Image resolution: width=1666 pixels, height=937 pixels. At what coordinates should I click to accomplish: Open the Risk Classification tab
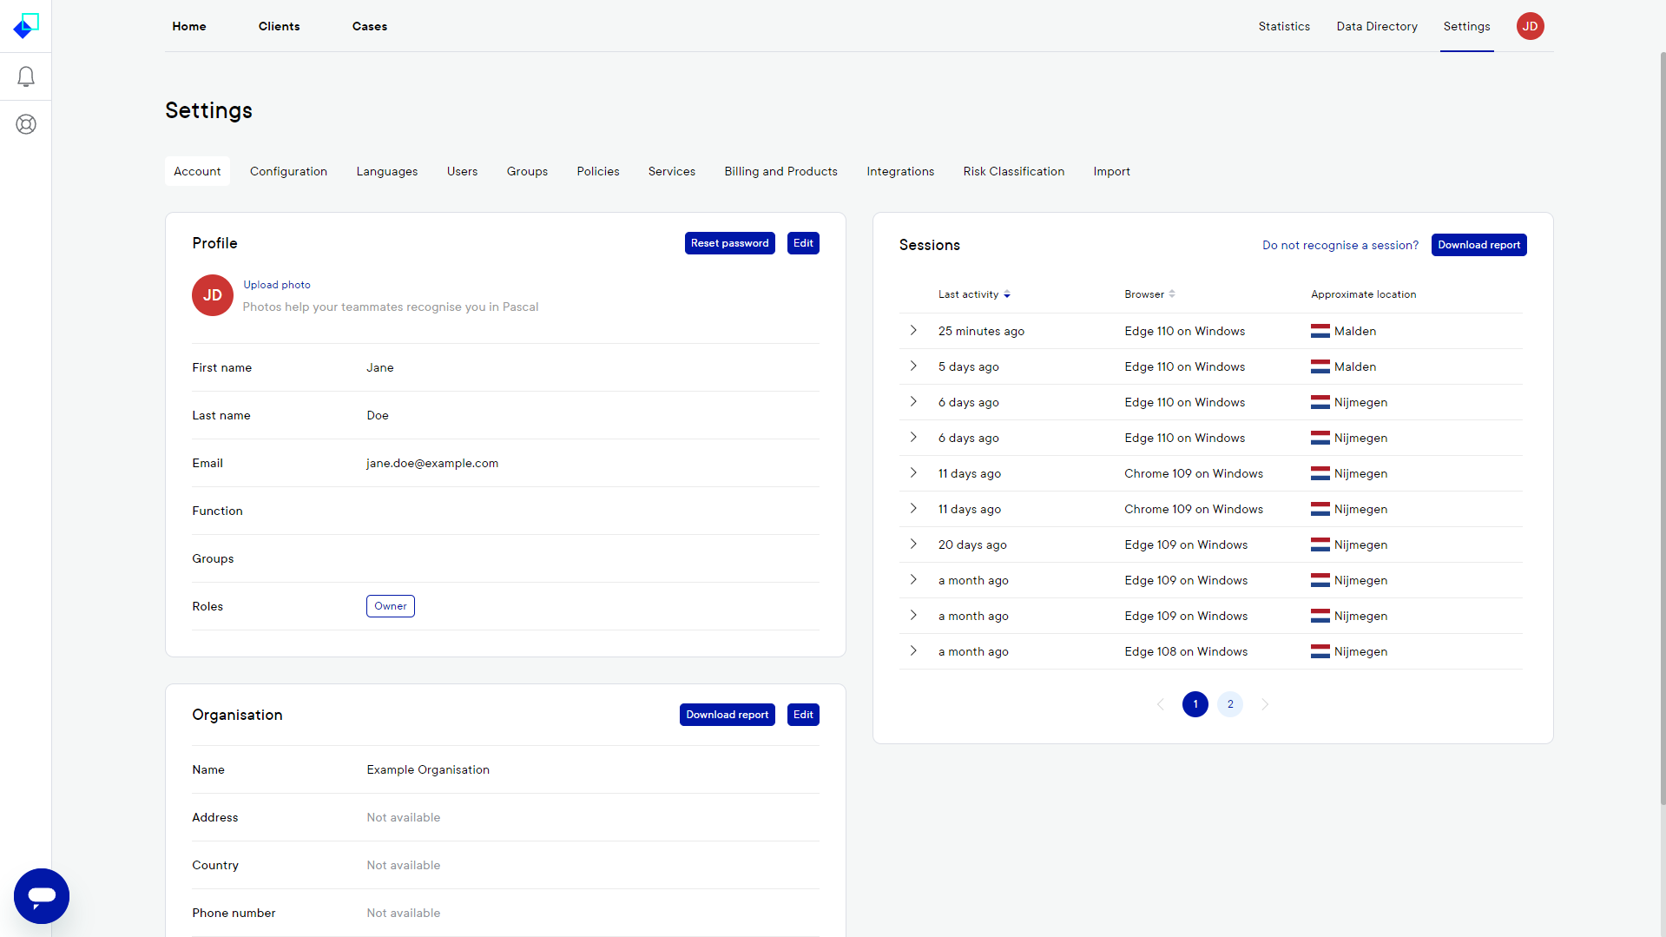tap(1013, 171)
